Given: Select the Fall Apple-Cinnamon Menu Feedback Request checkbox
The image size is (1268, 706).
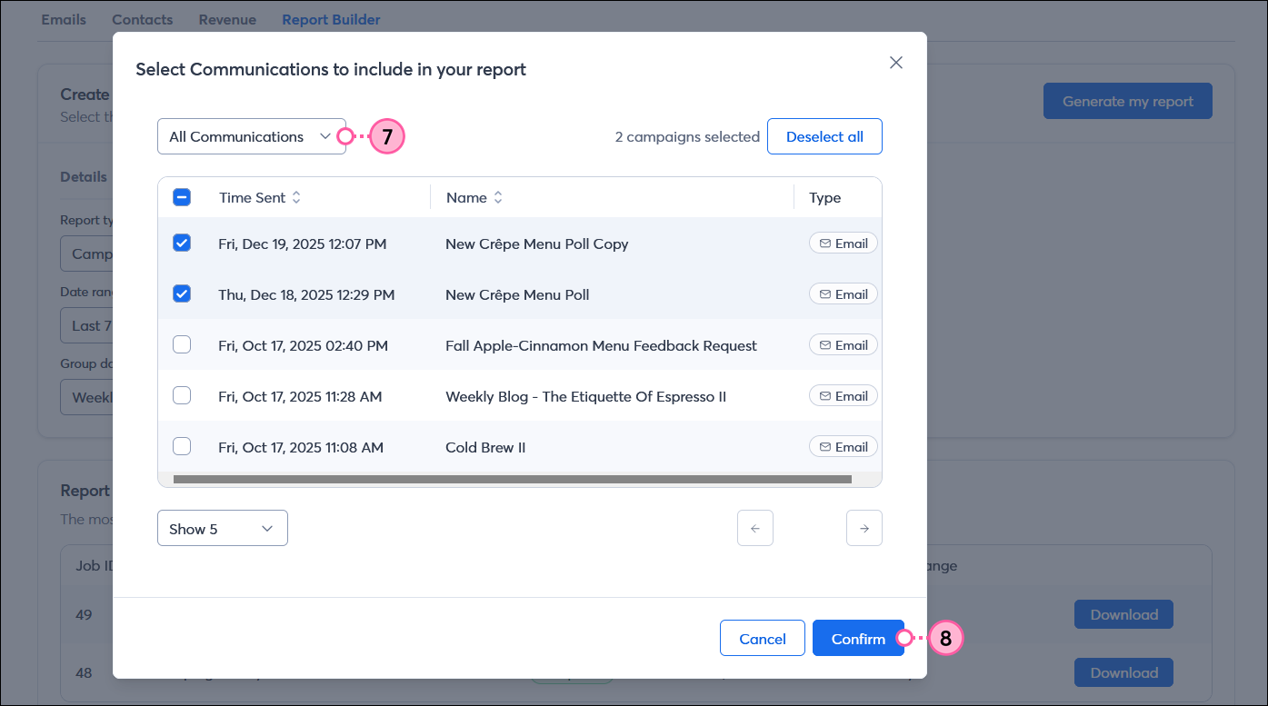Looking at the screenshot, I should (x=182, y=344).
